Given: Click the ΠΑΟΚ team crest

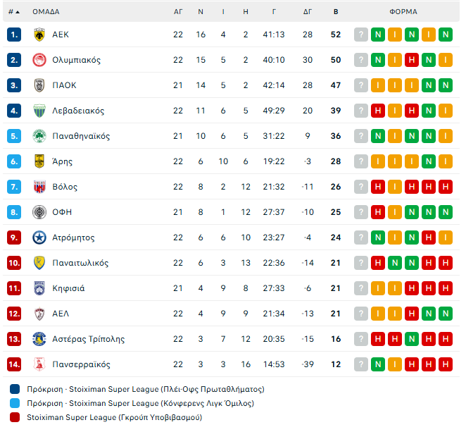Looking at the screenshot, I should point(39,85).
